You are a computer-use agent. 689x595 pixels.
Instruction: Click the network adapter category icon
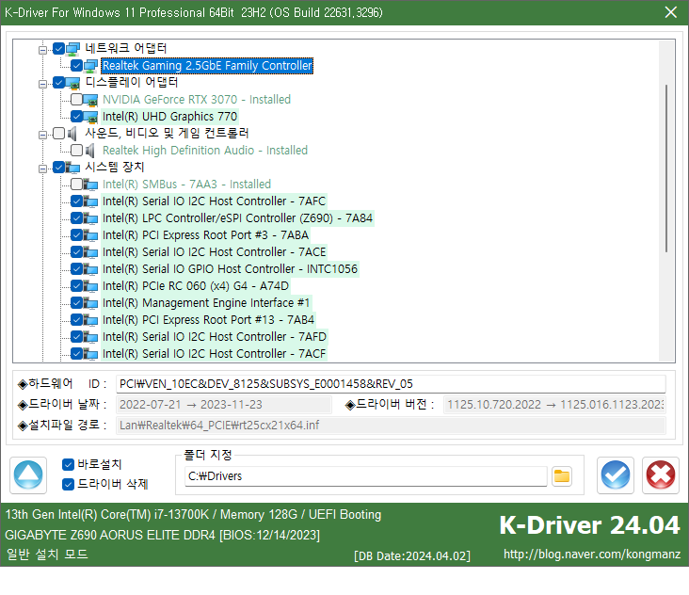(x=72, y=48)
